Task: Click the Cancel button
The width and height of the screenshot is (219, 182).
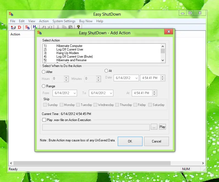Action: tap(157, 141)
